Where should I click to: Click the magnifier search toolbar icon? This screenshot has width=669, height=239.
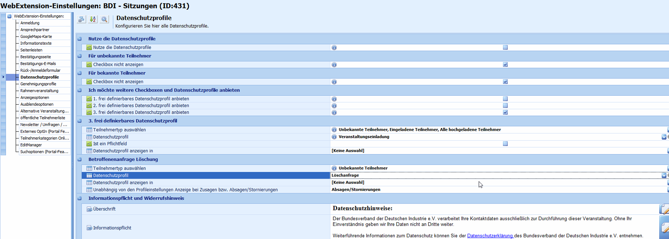tap(104, 19)
